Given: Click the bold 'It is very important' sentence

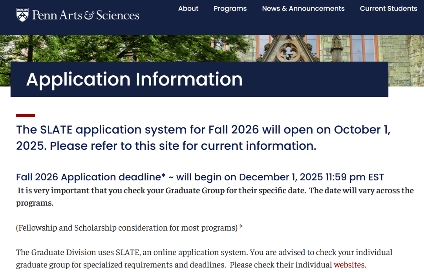Looking at the screenshot, I should tap(118, 191).
